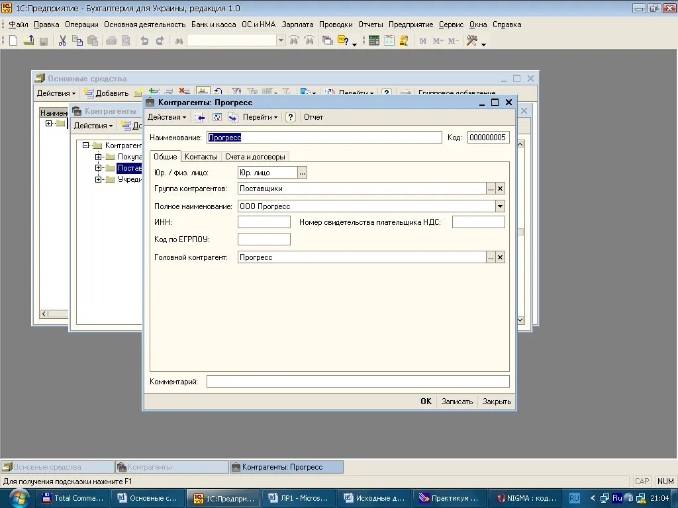Screen dimensions: 678x508
Task: Click RU language indicator in the tray
Action: point(574,498)
